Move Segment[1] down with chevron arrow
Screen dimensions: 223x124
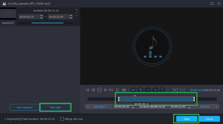pos(77,16)
